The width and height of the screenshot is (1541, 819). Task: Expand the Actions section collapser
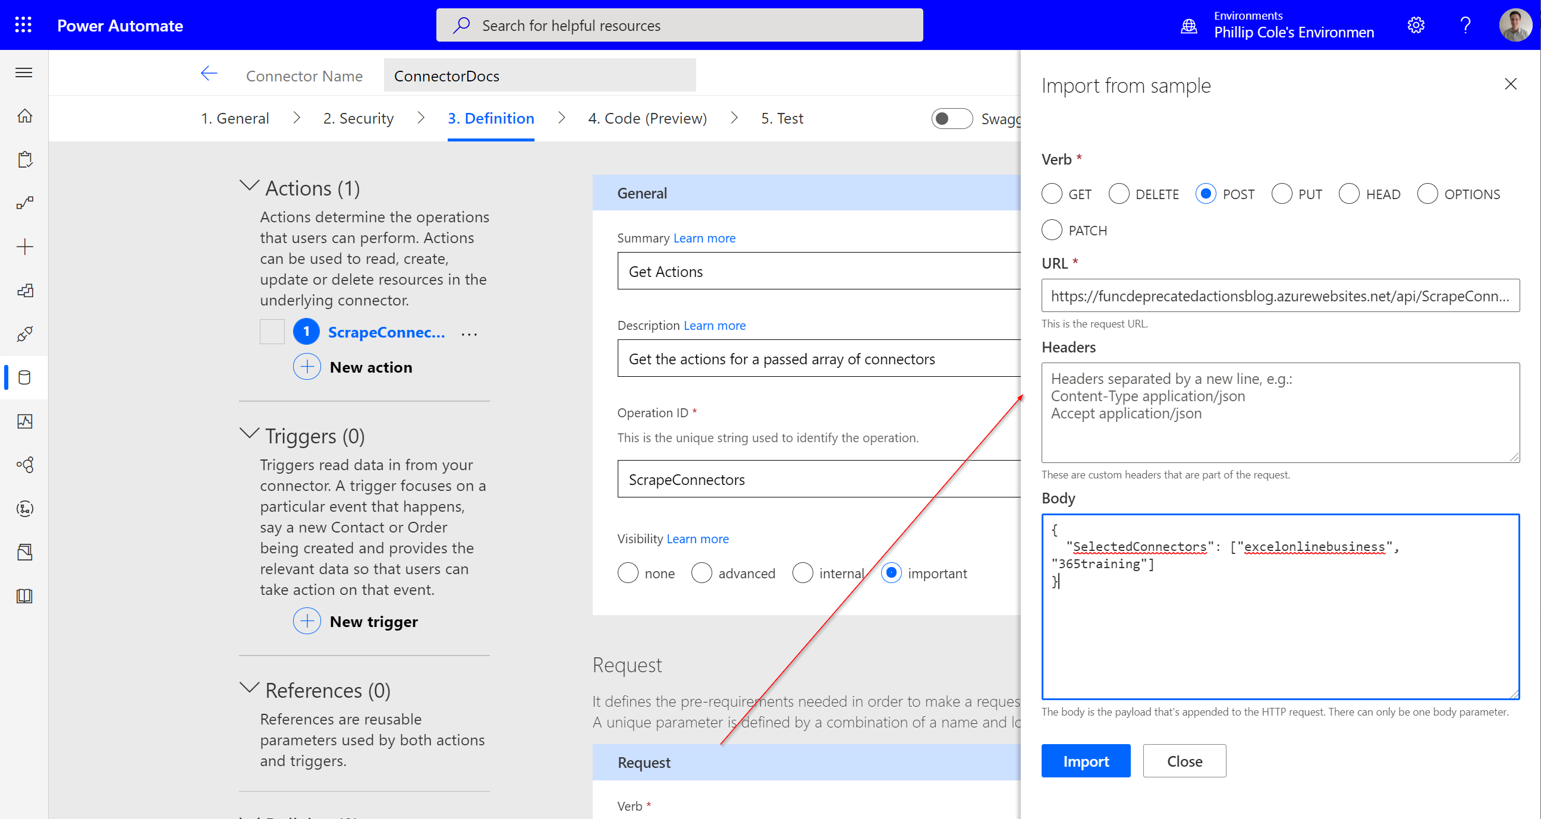[249, 187]
